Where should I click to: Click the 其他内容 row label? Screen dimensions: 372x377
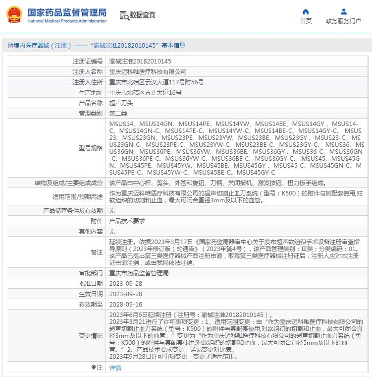click(91, 231)
